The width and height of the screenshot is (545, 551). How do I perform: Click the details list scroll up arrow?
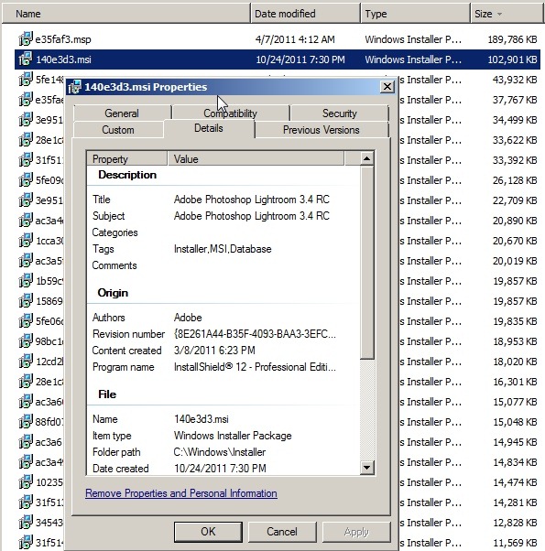tap(366, 158)
